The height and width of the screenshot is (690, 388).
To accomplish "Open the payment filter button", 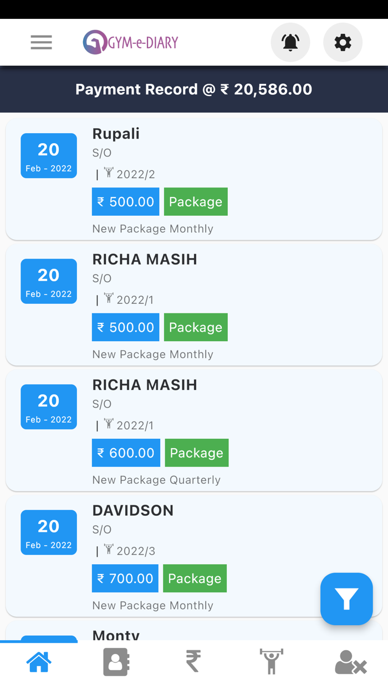I will coord(346,599).
